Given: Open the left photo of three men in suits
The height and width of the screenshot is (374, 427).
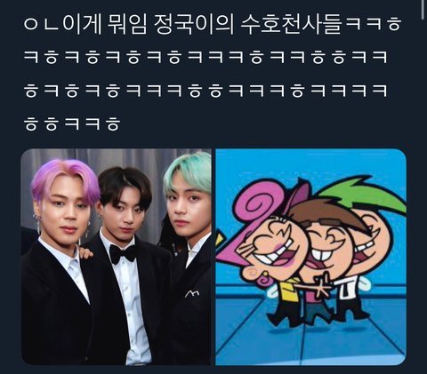Looking at the screenshot, I should [116, 257].
